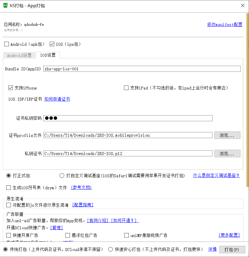Open the 更多配置 ad settings link
Screen dimensions: 249x257
(x=229, y=235)
